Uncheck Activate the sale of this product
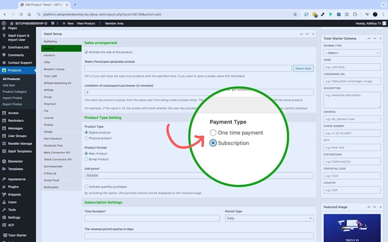 [x=87, y=52]
